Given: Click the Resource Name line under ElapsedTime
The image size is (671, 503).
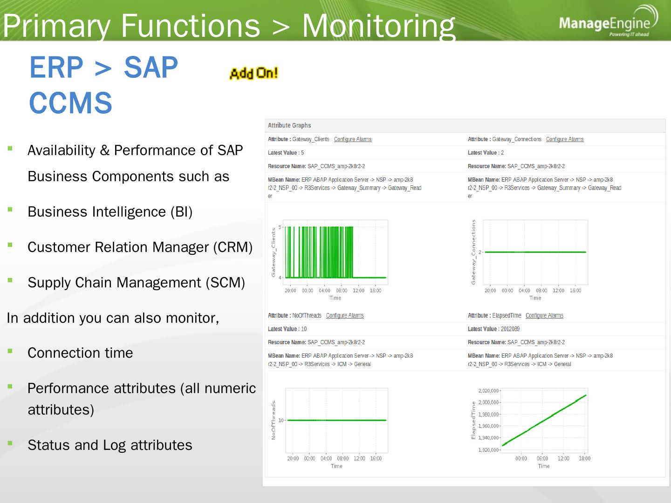Looking at the screenshot, I should (x=516, y=342).
